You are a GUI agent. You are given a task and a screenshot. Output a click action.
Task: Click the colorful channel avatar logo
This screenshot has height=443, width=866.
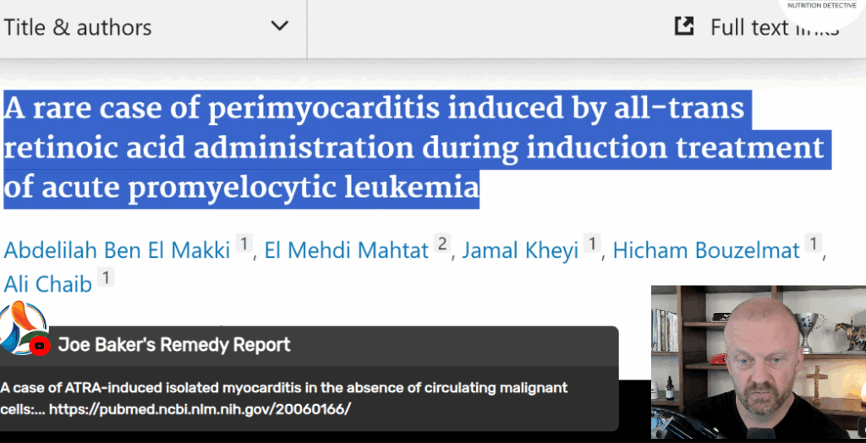pyautogui.click(x=21, y=327)
